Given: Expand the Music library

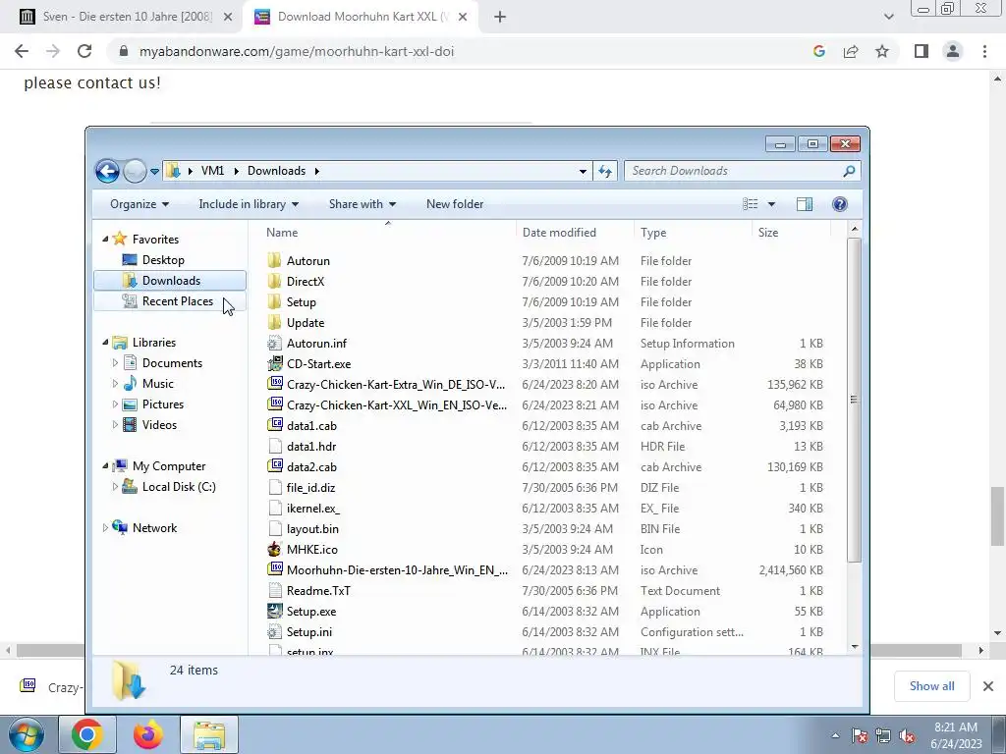Looking at the screenshot, I should click(x=115, y=384).
